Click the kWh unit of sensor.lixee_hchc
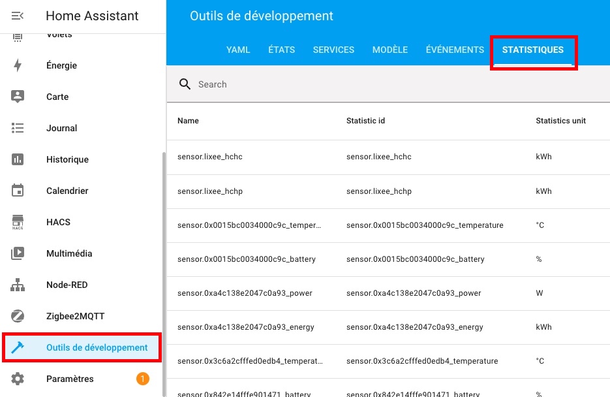Screen dimensions: 610x397 [543, 157]
